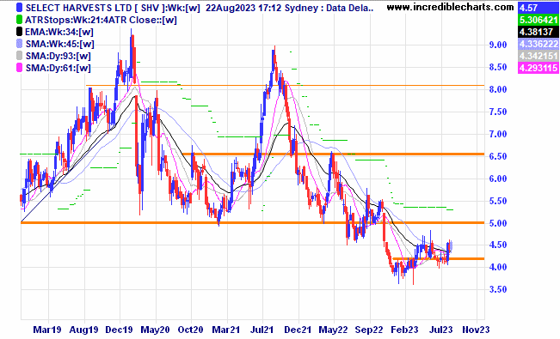Click the Mar19 date axis label
This screenshot has height=339, width=560.
click(47, 330)
